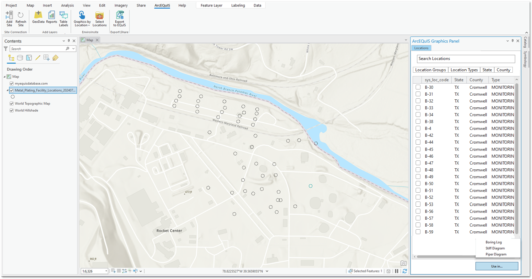The height and width of the screenshot is (279, 532).
Task: Click the status bar refresh icon
Action: point(405,271)
